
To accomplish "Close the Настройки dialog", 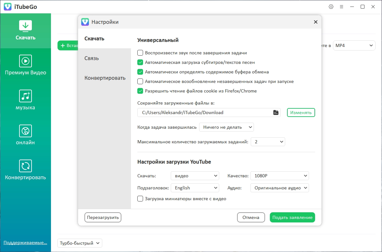I will click(315, 22).
